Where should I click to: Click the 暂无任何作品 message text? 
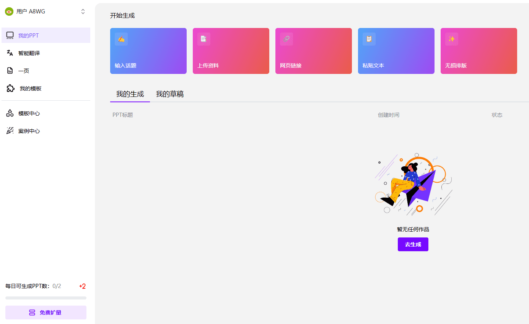click(413, 229)
